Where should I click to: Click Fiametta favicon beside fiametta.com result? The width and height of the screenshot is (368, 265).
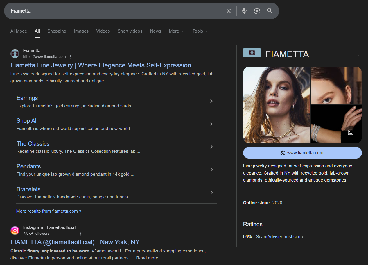point(15,54)
